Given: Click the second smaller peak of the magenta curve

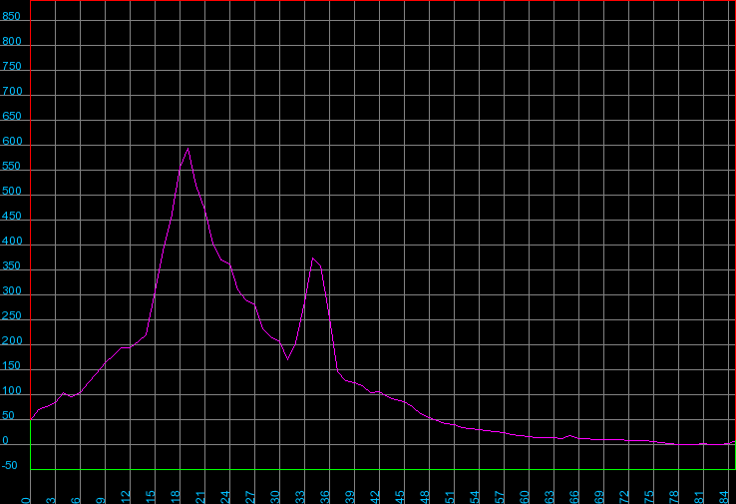Looking at the screenshot, I should coord(312,258).
